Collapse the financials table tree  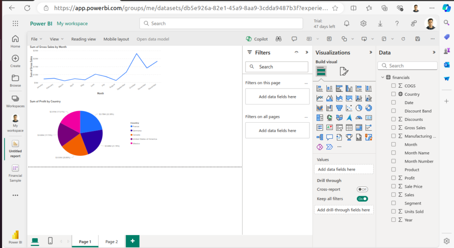pos(382,77)
